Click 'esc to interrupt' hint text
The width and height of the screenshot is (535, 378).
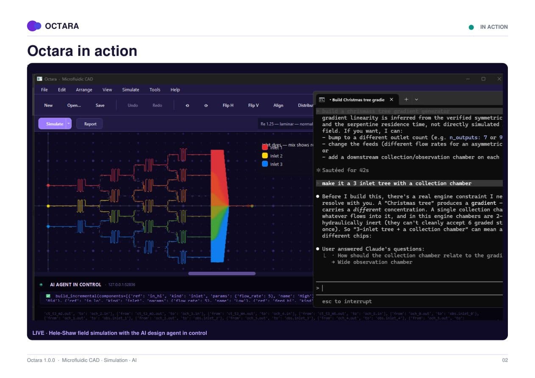pos(347,301)
